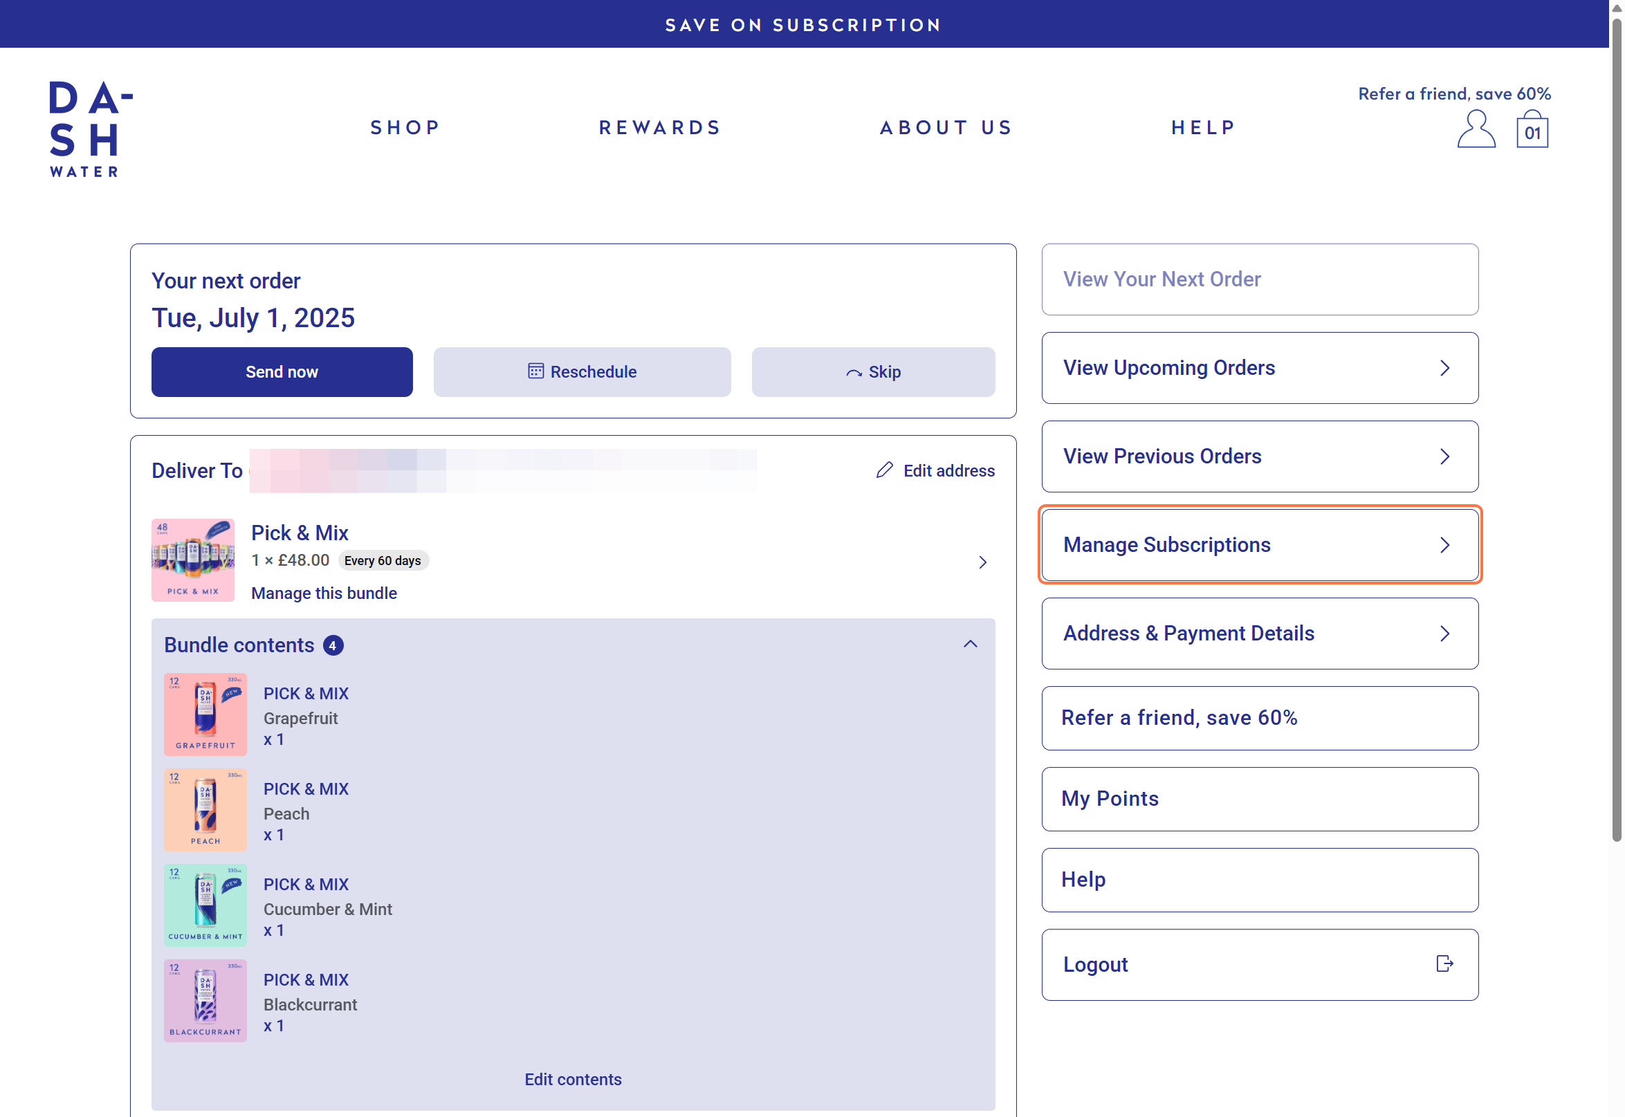1625x1117 pixels.
Task: Click the Skip button
Action: tap(873, 371)
